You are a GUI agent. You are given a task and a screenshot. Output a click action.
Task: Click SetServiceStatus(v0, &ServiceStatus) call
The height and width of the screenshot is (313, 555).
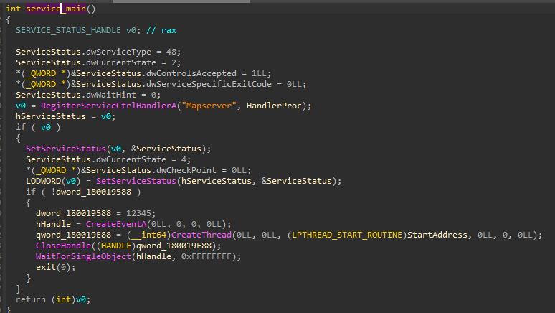118,149
